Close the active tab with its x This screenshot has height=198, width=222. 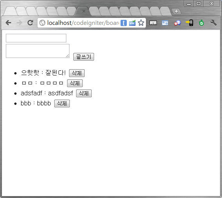click(84, 11)
